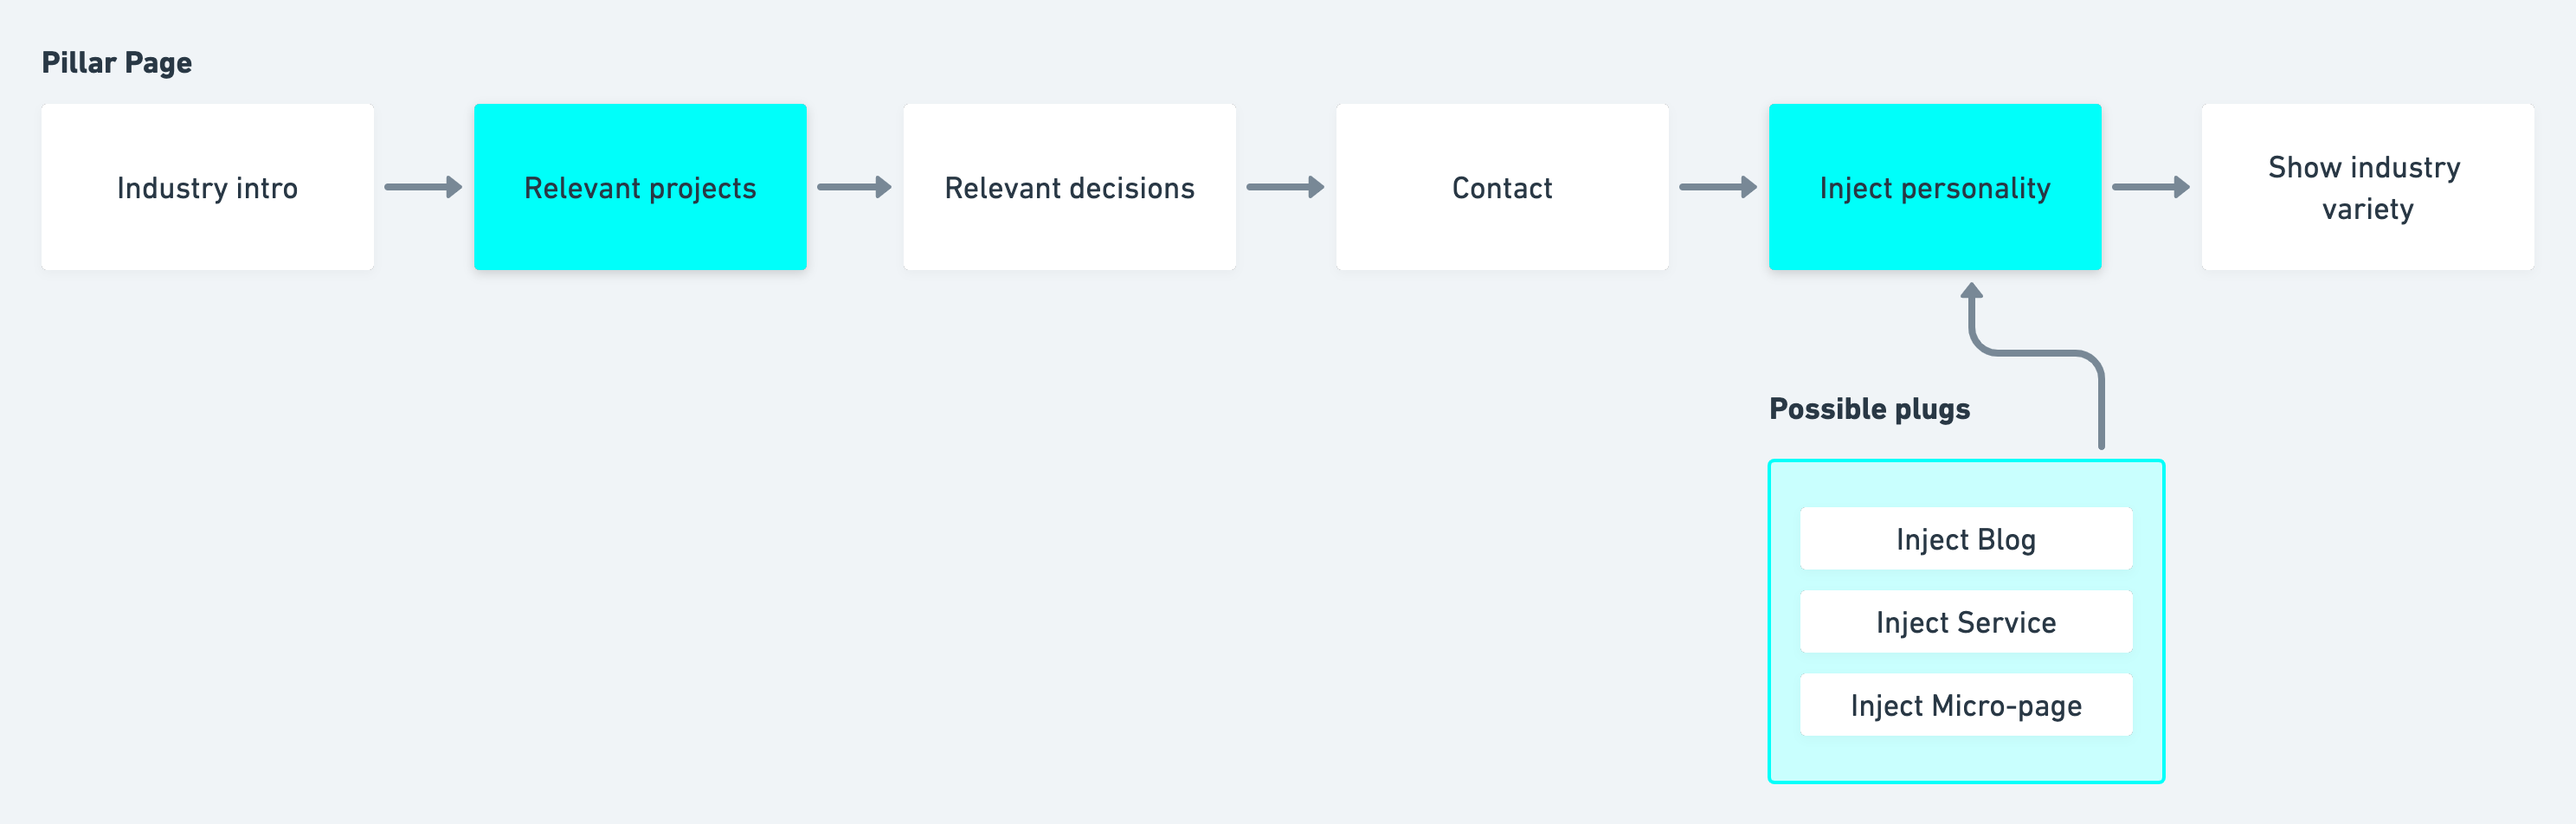Click arrow between Relevant projects and Relevant decisions

(854, 187)
